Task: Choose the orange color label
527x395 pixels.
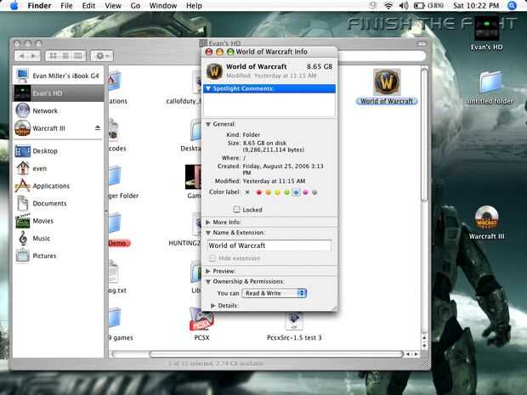Action: coord(269,193)
